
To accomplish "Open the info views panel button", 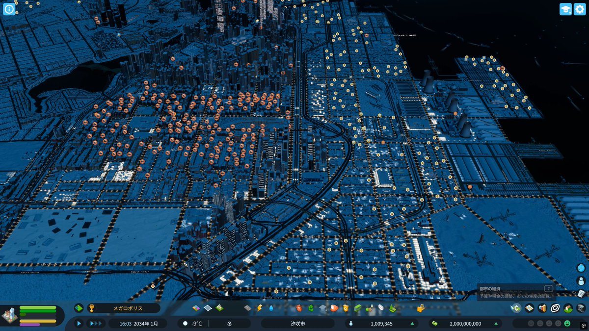I will [9, 9].
